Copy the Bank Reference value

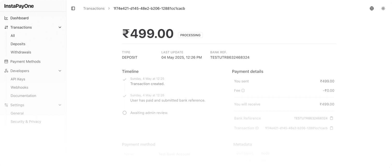331,118
